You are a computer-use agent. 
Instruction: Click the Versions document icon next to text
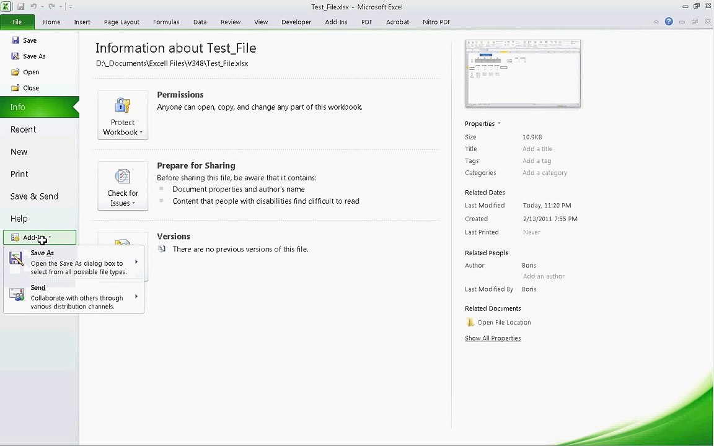tap(162, 249)
